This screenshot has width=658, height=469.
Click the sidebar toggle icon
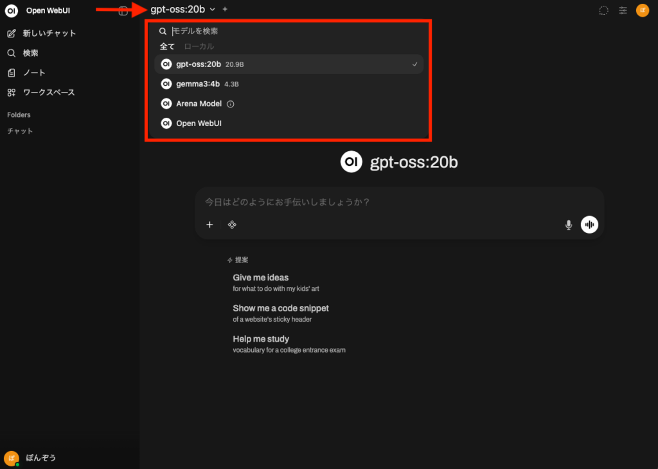123,10
